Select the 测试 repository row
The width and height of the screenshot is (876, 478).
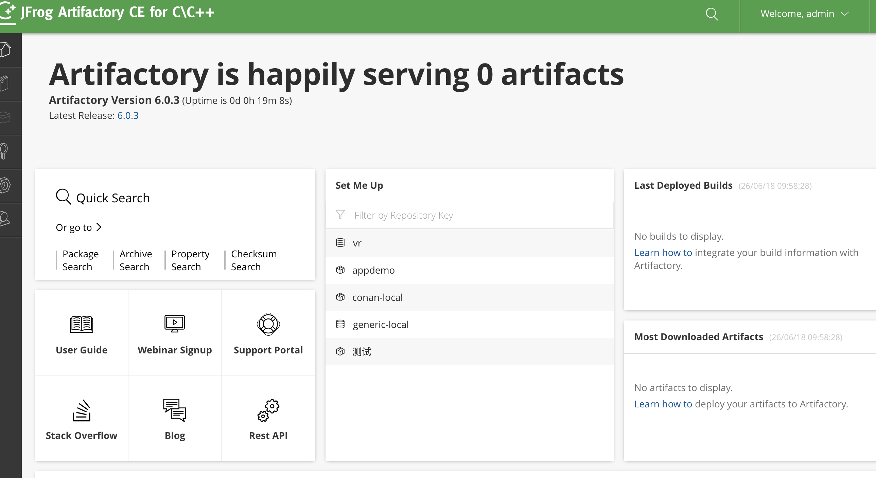[469, 352]
